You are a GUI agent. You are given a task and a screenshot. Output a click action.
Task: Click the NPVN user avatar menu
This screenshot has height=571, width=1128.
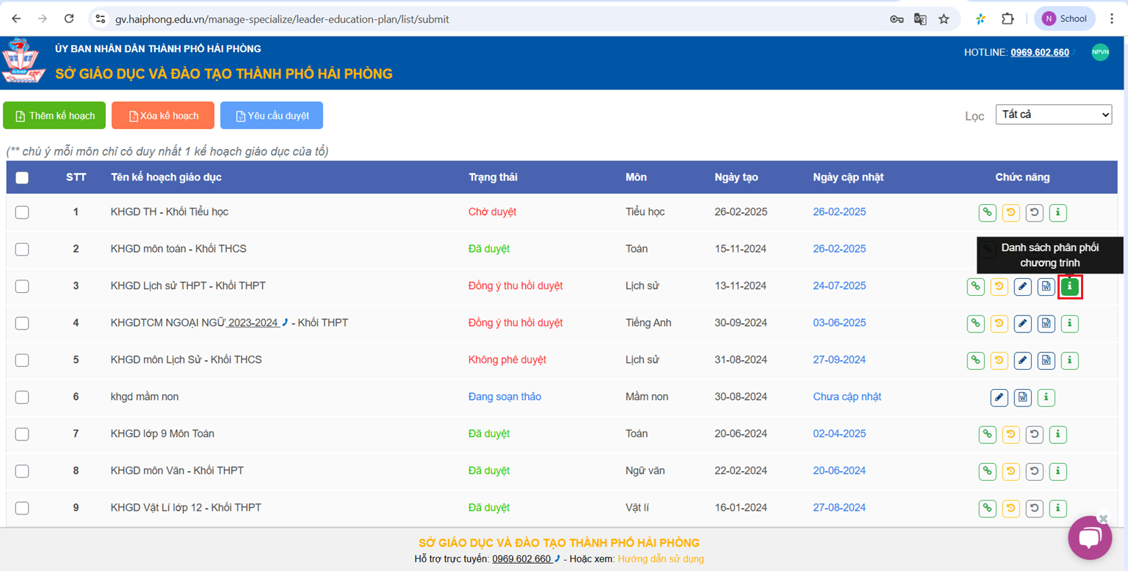(x=1099, y=52)
